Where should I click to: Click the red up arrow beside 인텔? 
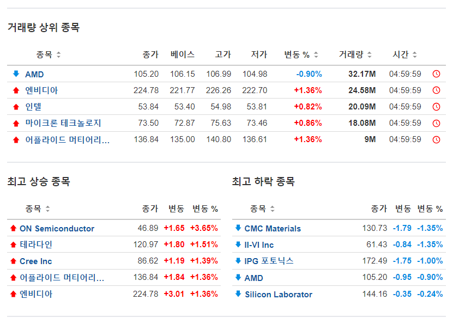click(16, 107)
